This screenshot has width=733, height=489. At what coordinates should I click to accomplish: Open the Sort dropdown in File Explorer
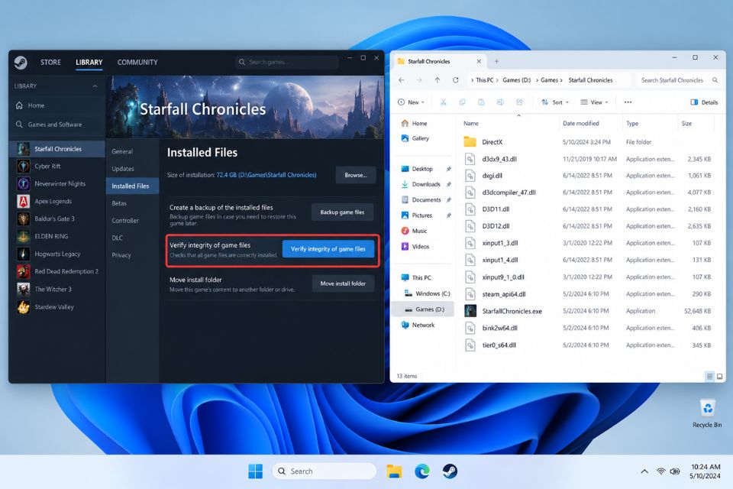pos(555,102)
